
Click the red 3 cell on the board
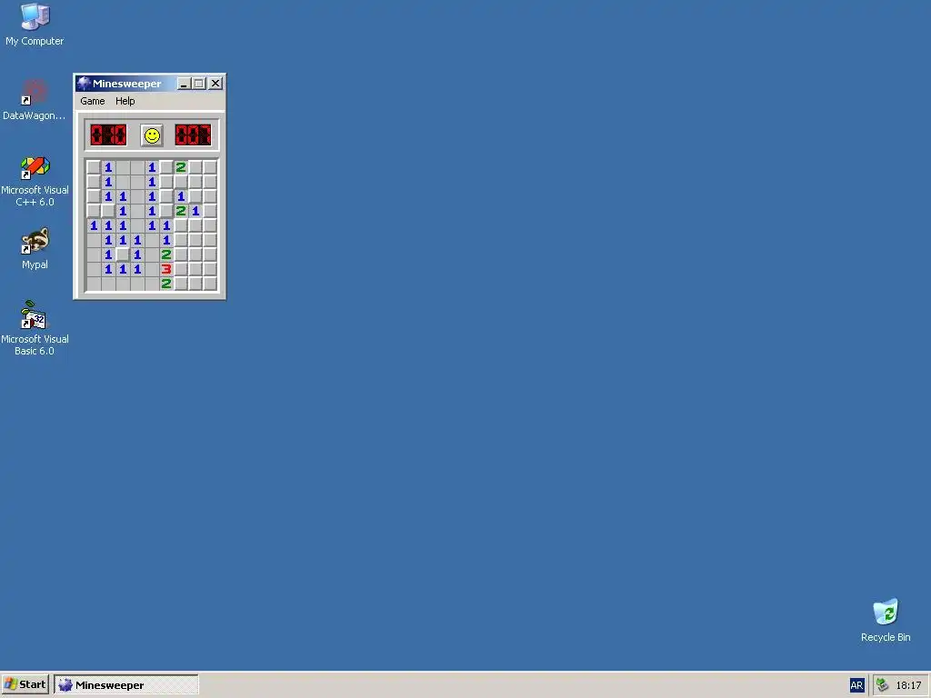(166, 269)
